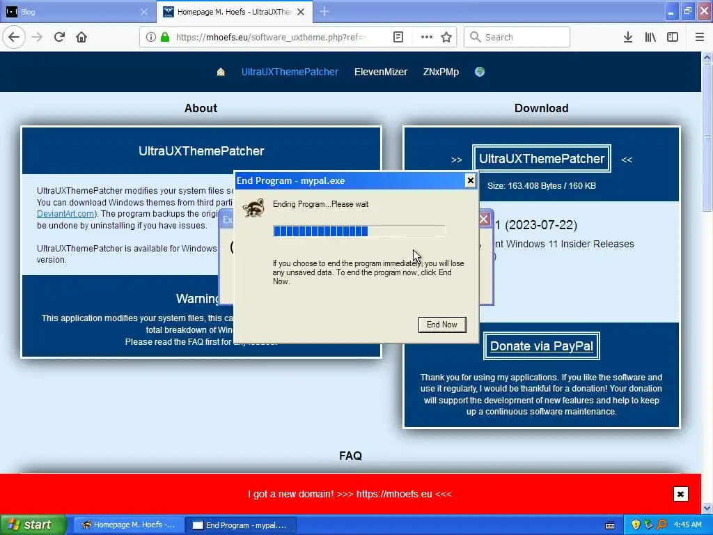Screen dimensions: 713x535
Task: Close the red domain notice banner
Action: pos(681,494)
